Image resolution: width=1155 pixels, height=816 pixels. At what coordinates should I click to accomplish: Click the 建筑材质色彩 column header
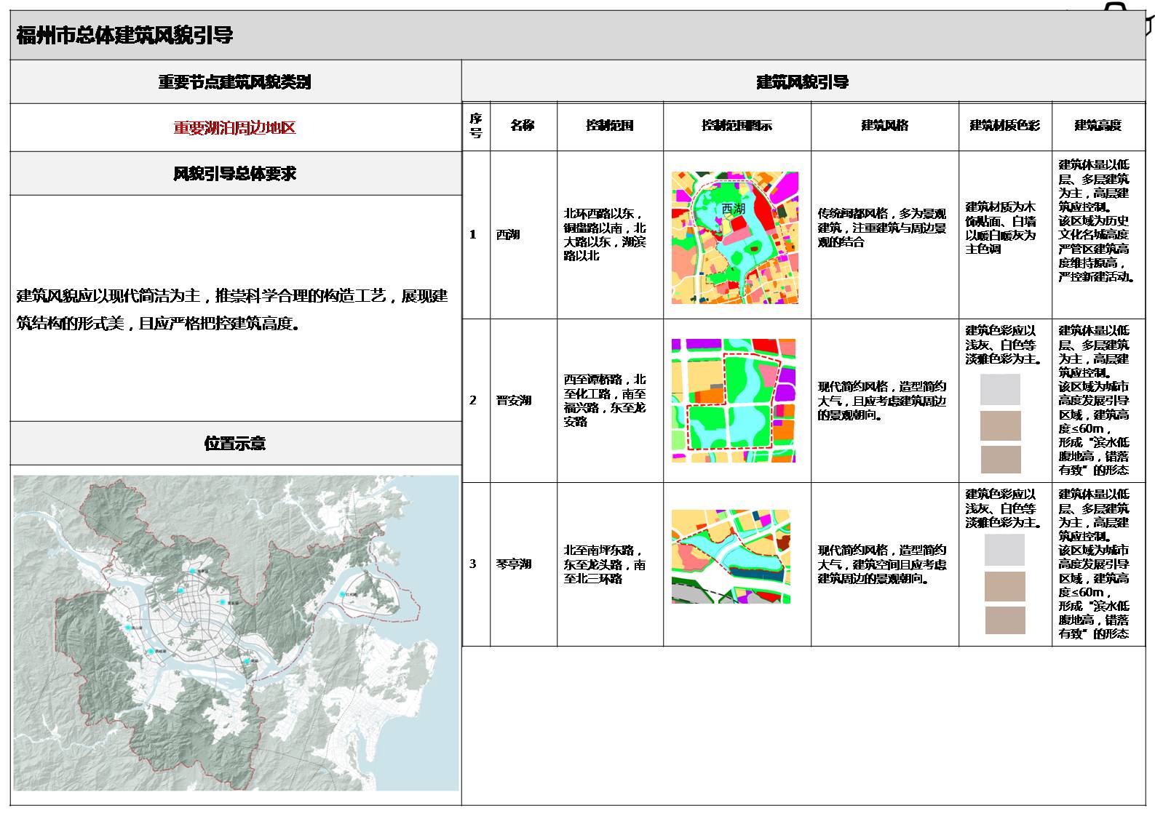[1004, 125]
